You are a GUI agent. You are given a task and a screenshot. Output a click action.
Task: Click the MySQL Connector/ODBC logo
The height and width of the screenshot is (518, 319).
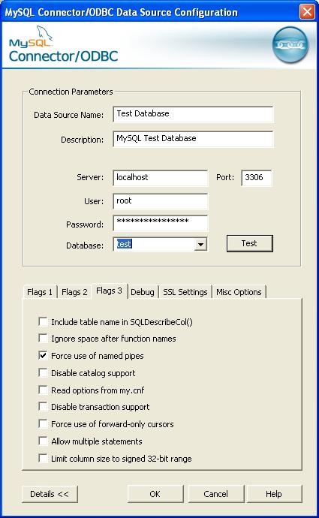pos(63,44)
